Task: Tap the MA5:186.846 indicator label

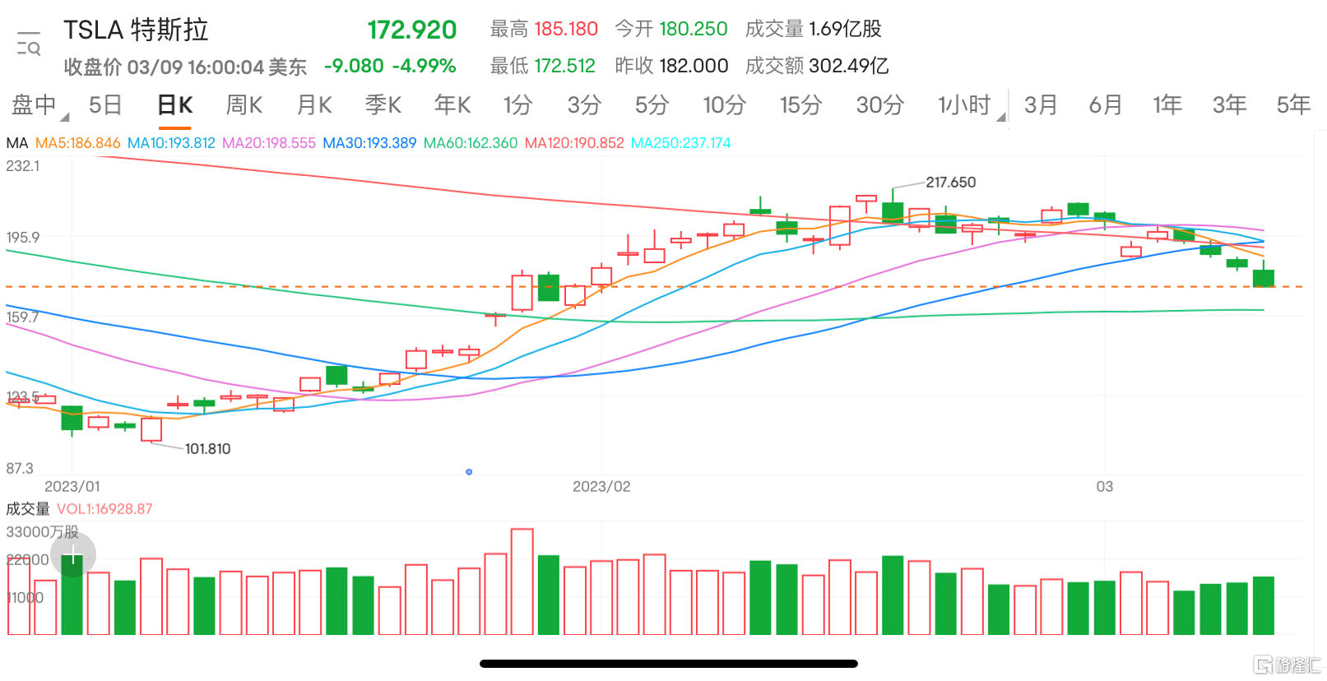Action: coord(78,143)
